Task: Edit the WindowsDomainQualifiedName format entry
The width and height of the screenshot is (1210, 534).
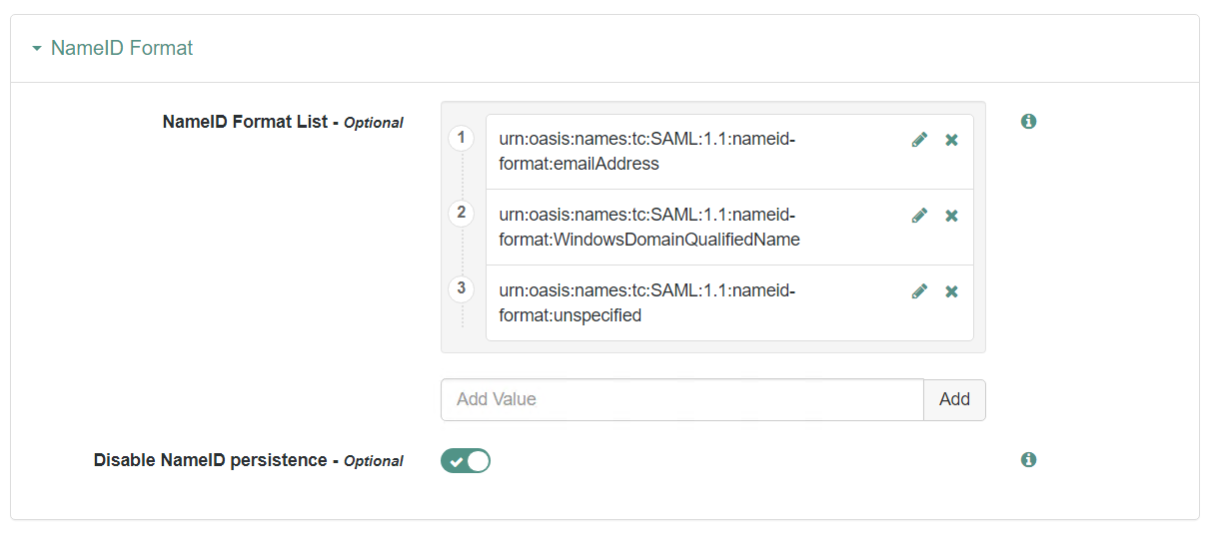Action: pos(919,216)
